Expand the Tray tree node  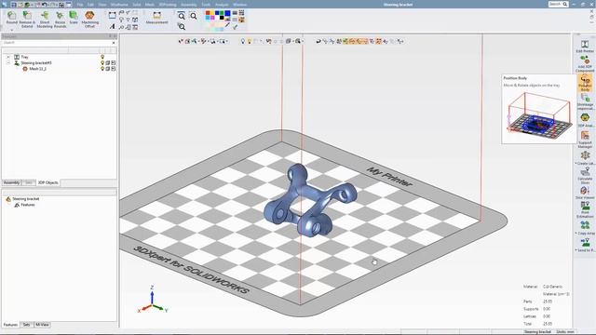[x=8, y=57]
